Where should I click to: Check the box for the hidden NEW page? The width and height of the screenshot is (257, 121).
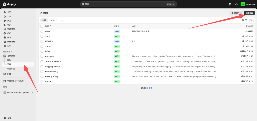pos(42,31)
